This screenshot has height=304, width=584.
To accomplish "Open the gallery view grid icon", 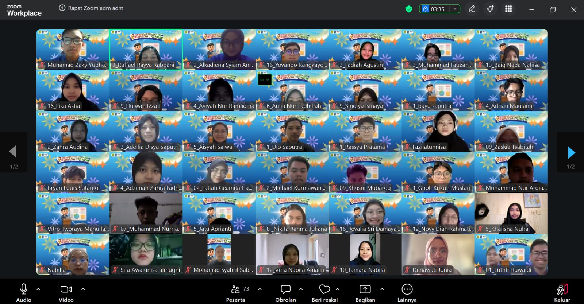I will coord(508,9).
